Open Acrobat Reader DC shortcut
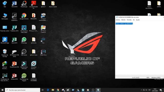The image size is (164, 92). click(34, 5)
